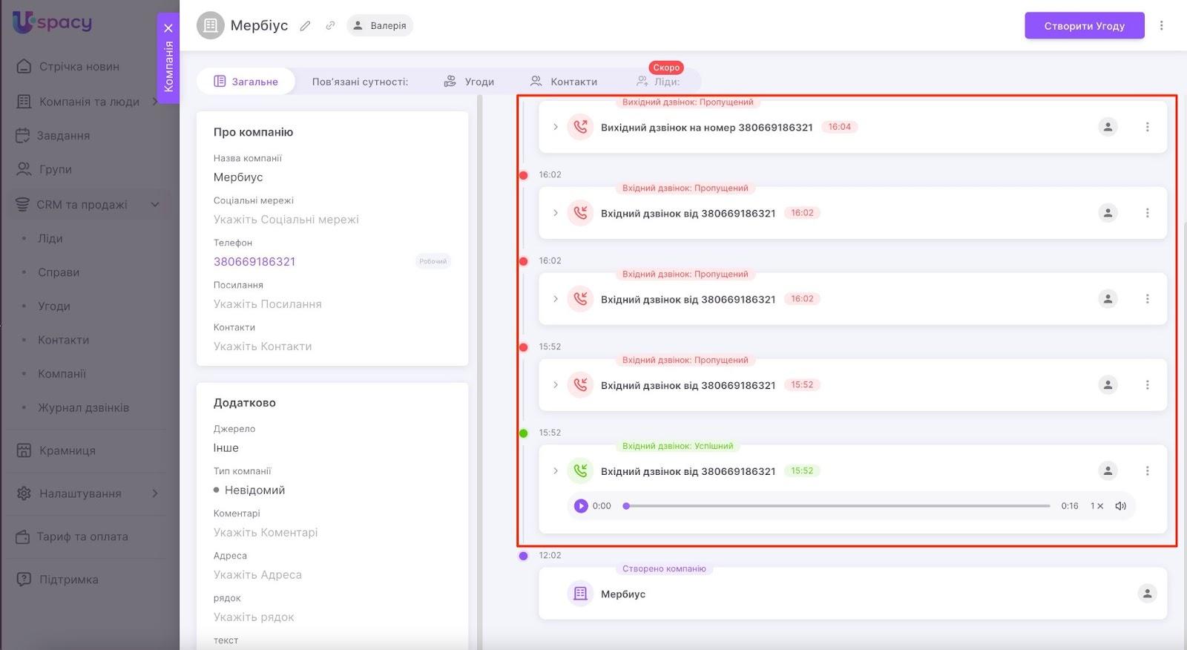Open the three-dot menu on the 16:04 outgoing call
The height and width of the screenshot is (650, 1187).
click(x=1147, y=127)
